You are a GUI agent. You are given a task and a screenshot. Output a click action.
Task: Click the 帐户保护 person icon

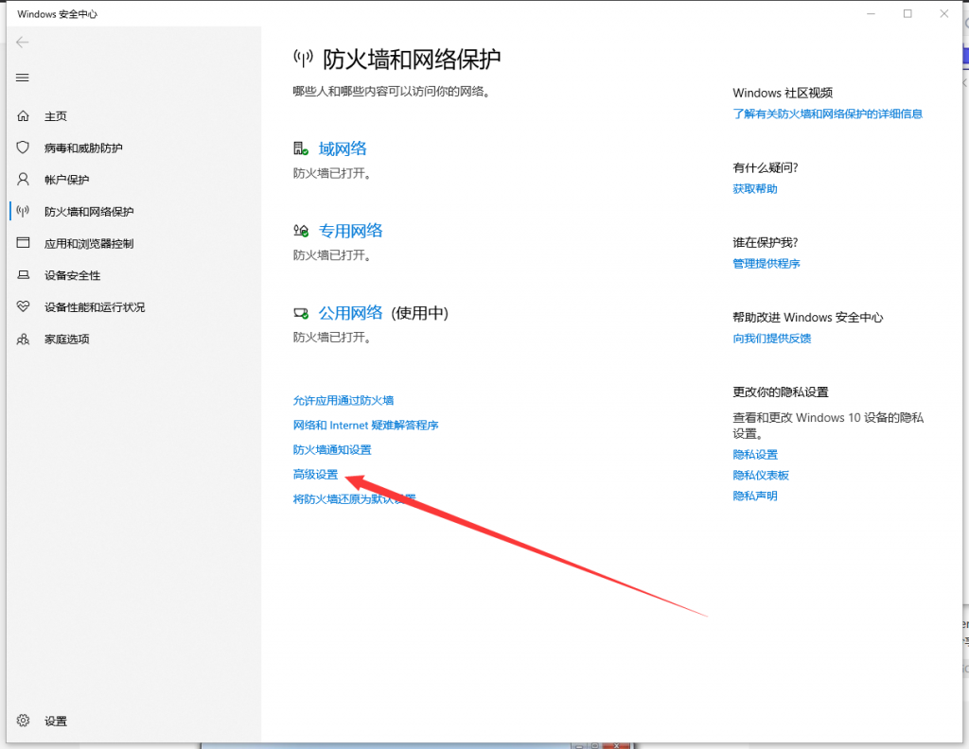(24, 180)
